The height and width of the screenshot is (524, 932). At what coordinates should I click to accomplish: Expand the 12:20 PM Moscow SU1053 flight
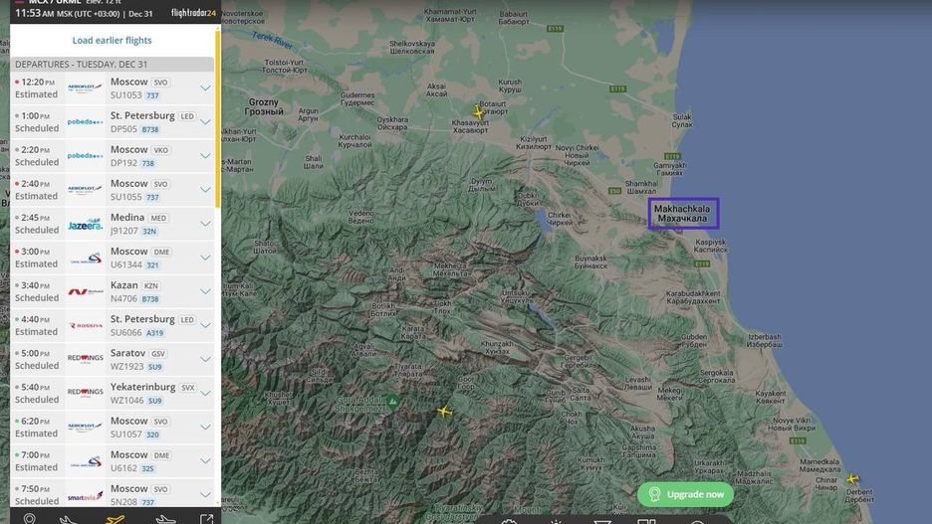tap(205, 87)
